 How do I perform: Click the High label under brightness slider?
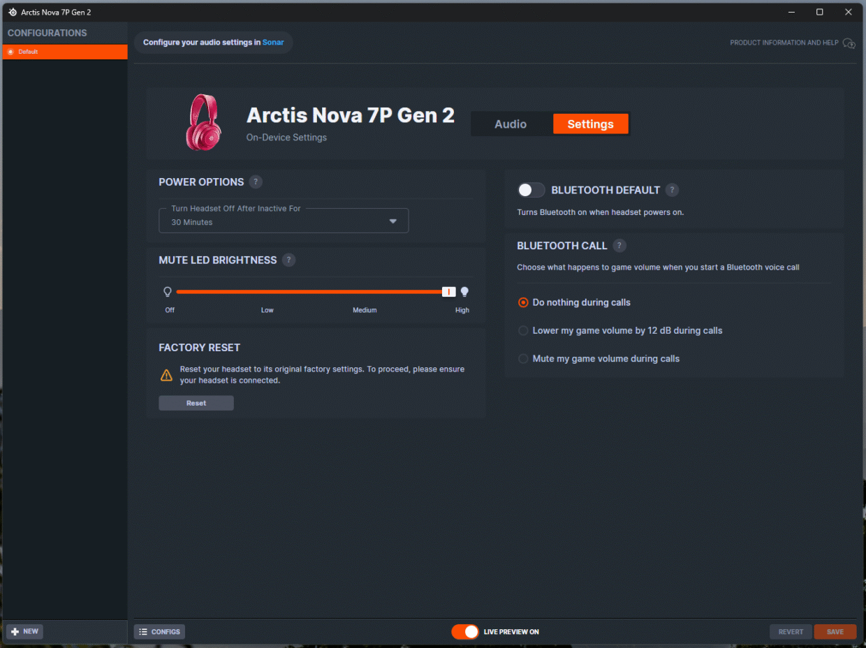(x=462, y=310)
